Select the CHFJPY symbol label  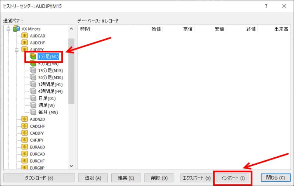tap(36, 140)
